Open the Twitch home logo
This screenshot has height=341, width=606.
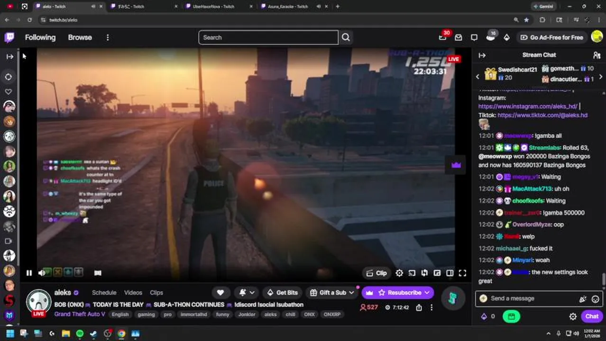(9, 37)
